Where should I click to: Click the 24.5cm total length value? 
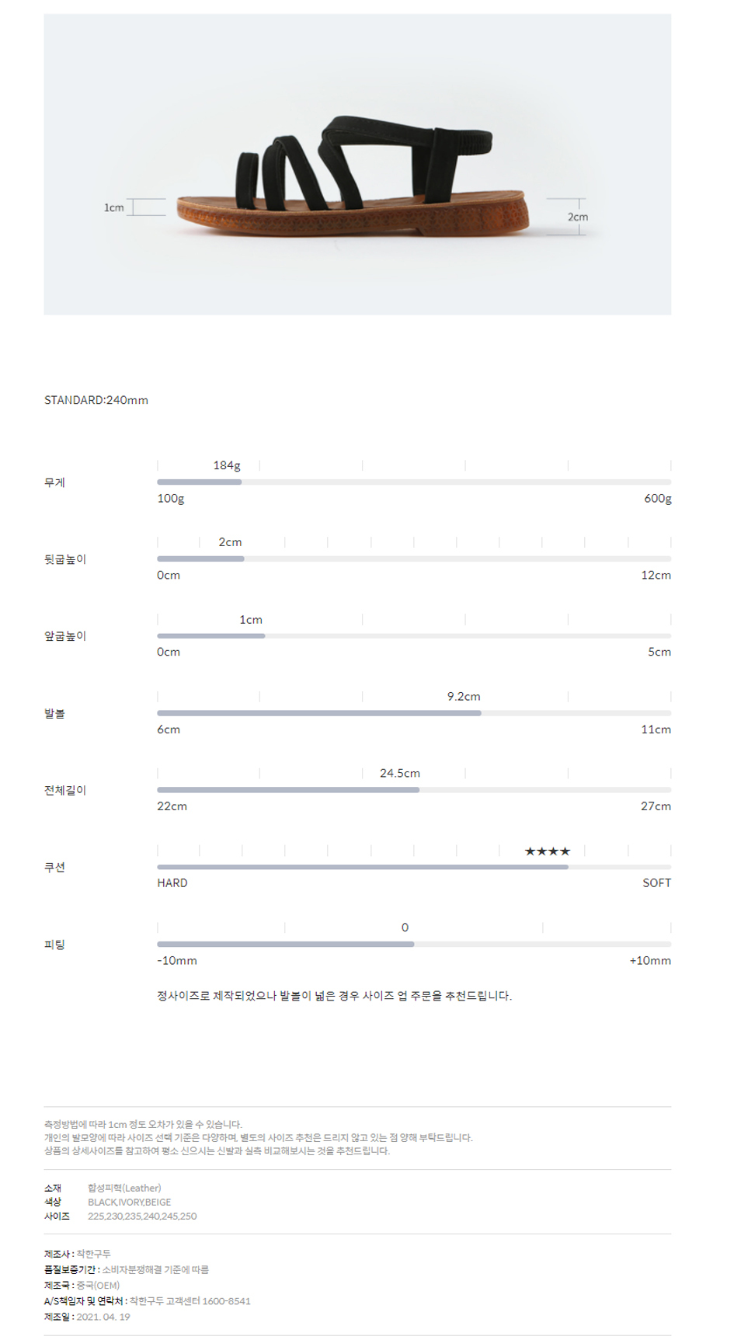400,774
